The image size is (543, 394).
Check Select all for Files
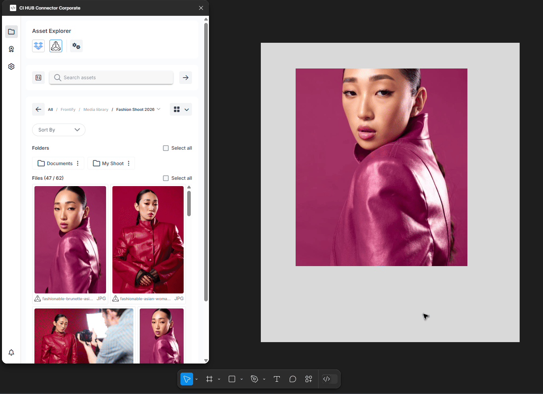[166, 178]
